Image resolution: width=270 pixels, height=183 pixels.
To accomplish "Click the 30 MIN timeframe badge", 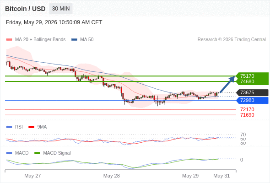I will pyautogui.click(x=61, y=9).
